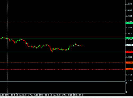The height and width of the screenshot is (98, 133).
Task: Select the upper orange dashed line at 1.55764
Action: pos(63,63)
